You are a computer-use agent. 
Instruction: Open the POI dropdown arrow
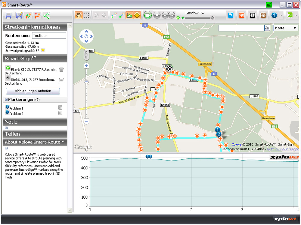pos(296,16)
